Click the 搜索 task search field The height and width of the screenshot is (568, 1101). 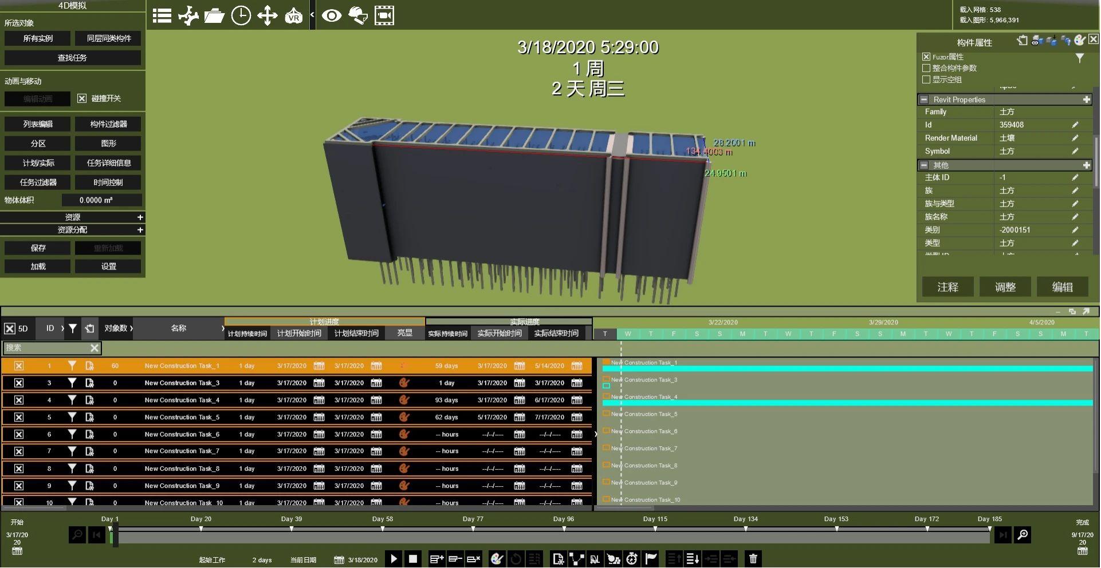coord(52,348)
